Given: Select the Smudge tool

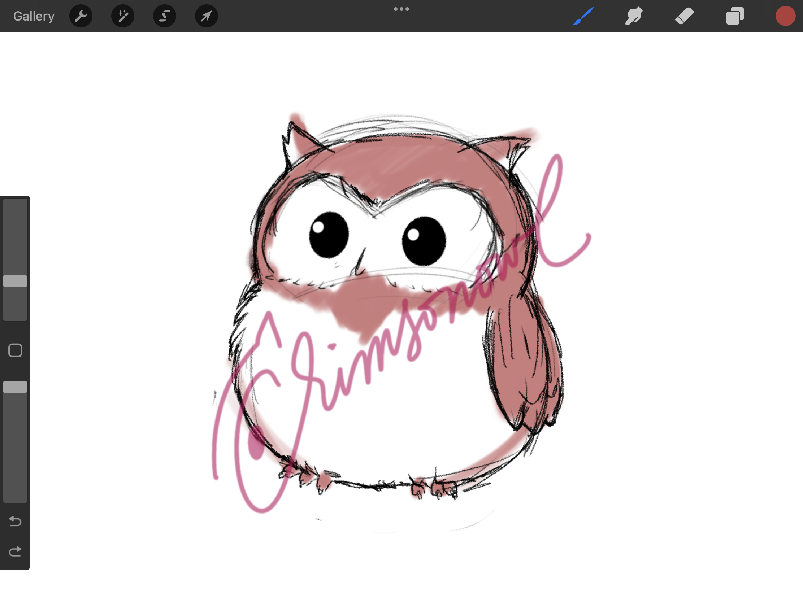Looking at the screenshot, I should click(x=634, y=16).
